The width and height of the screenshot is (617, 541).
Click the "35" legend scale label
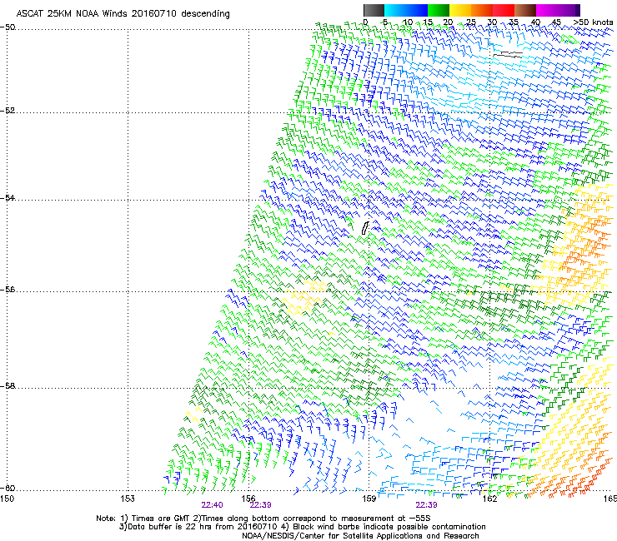(514, 22)
